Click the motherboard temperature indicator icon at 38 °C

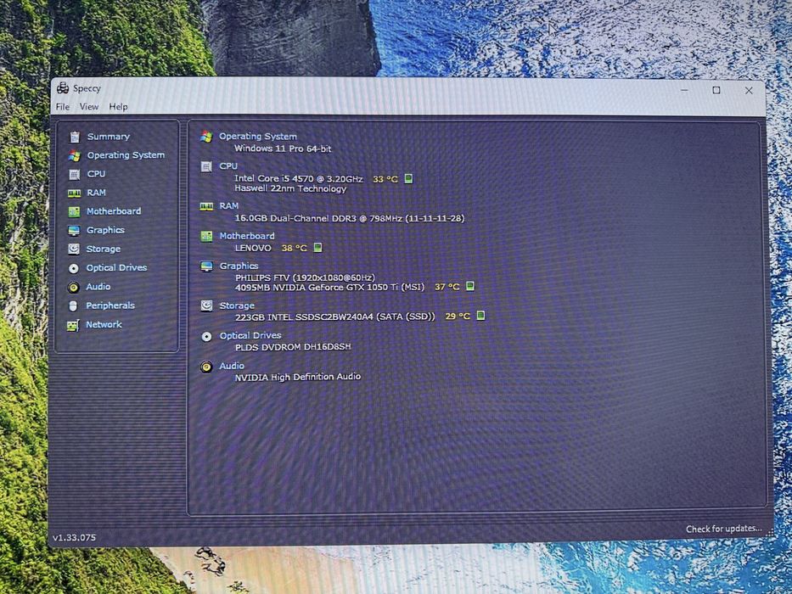point(317,248)
